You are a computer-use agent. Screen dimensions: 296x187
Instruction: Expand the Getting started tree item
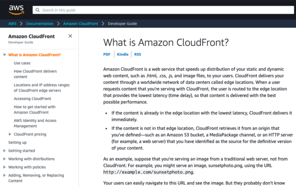[4, 150]
